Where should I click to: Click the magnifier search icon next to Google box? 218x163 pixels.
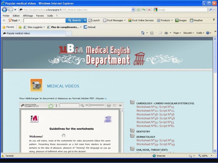click(211, 9)
